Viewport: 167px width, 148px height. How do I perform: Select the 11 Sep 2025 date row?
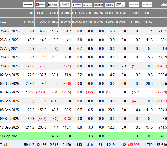9,136
